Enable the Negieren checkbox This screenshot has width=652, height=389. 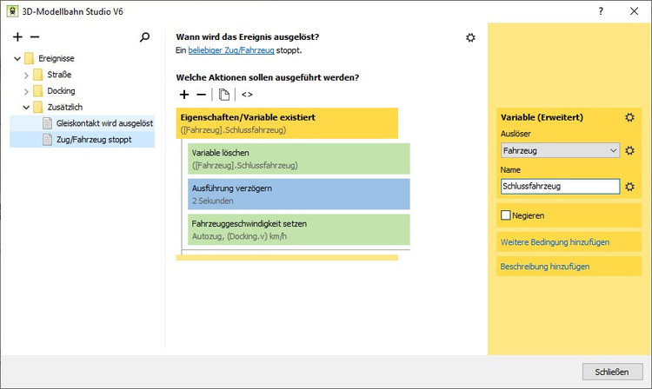point(506,214)
